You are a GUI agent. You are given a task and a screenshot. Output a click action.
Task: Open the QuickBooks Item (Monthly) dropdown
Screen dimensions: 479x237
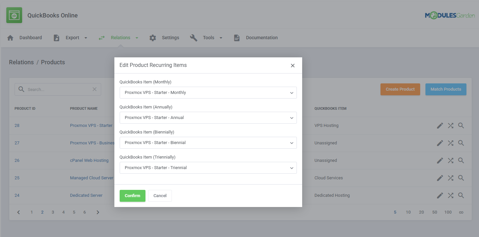coord(208,93)
